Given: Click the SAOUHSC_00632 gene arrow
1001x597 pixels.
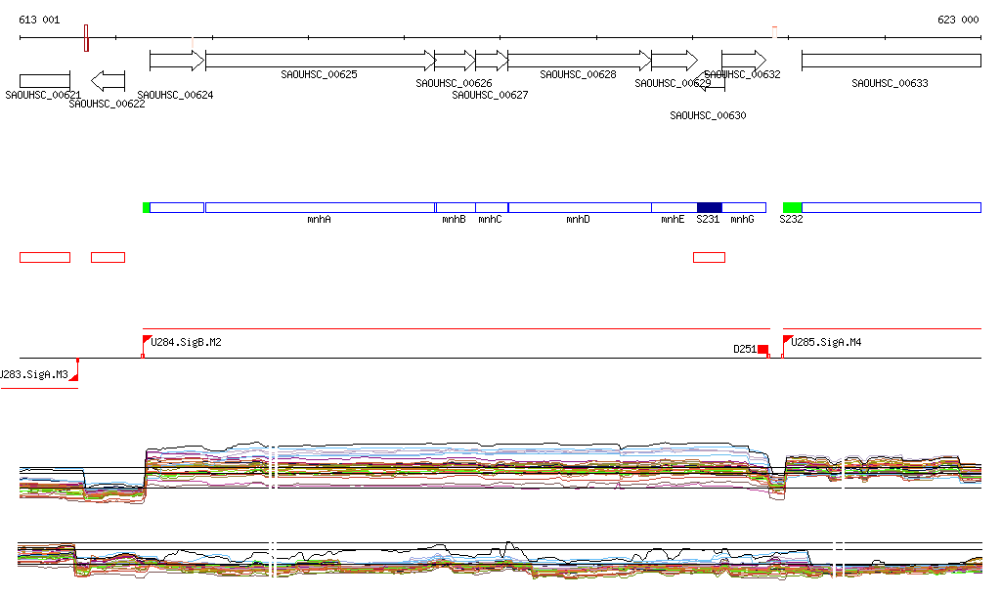Looking at the screenshot, I should tap(744, 61).
